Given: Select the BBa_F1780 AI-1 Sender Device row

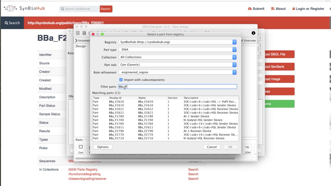Looking at the screenshot, I should 165,116.
